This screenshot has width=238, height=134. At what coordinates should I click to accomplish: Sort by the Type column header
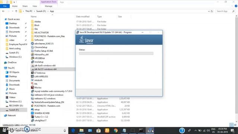[x=99, y=16]
